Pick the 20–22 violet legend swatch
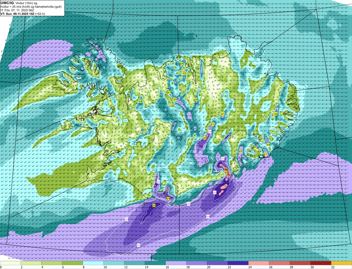This screenshot has width=352, height=269. pos(217,263)
